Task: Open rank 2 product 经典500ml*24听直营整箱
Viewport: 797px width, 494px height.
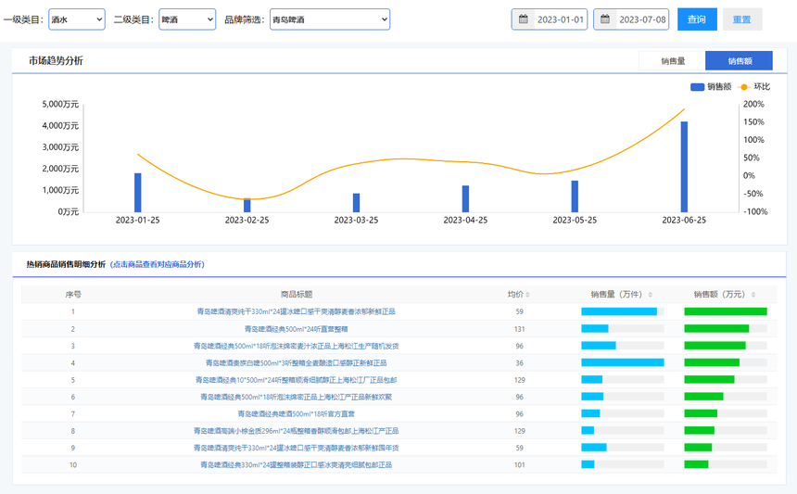Action: 297,329
